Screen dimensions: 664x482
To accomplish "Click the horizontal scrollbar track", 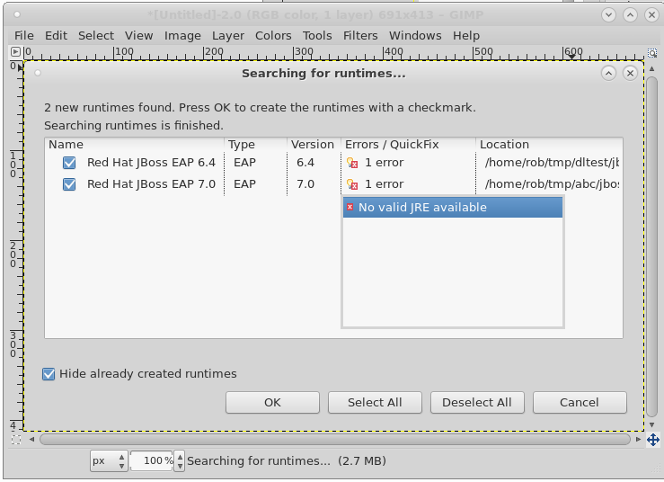I will [334, 440].
